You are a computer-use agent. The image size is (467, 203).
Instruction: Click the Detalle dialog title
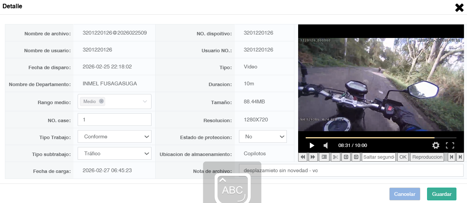12,6
